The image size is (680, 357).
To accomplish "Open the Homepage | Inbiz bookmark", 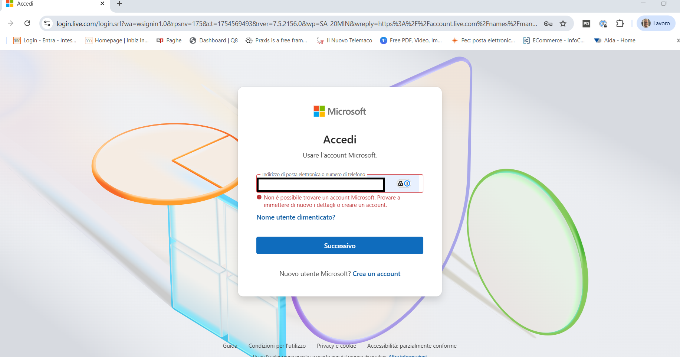I will pos(116,40).
